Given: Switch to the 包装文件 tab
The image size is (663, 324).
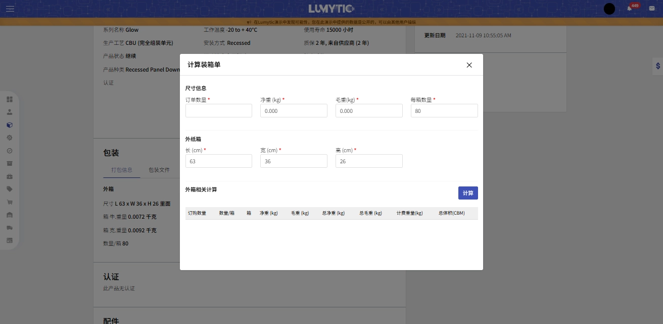Looking at the screenshot, I should click(159, 170).
